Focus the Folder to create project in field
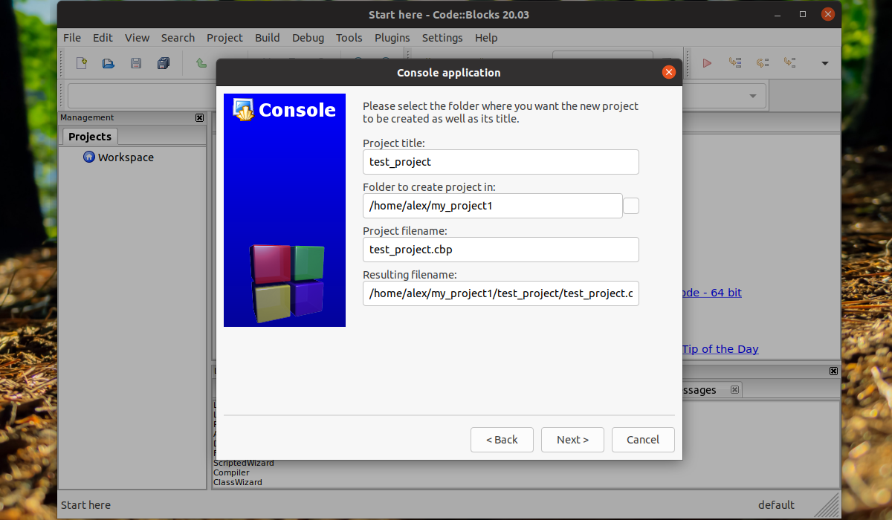The image size is (892, 520). (x=493, y=206)
